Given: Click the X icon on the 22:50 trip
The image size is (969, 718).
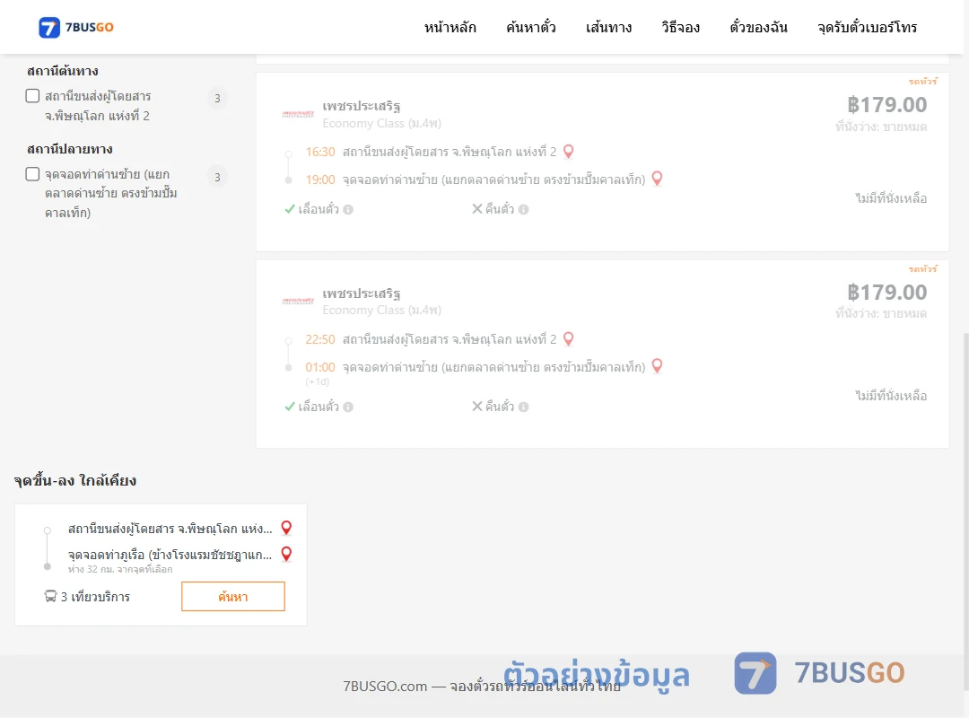Looking at the screenshot, I should (477, 407).
